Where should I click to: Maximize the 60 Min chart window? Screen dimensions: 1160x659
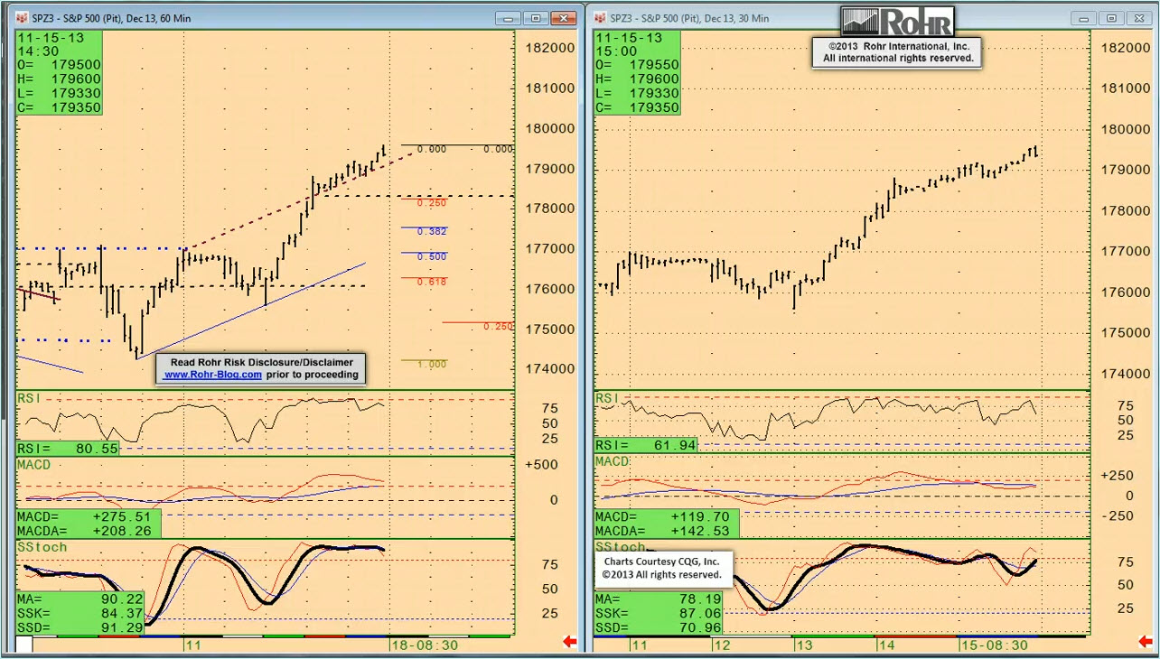click(x=536, y=18)
